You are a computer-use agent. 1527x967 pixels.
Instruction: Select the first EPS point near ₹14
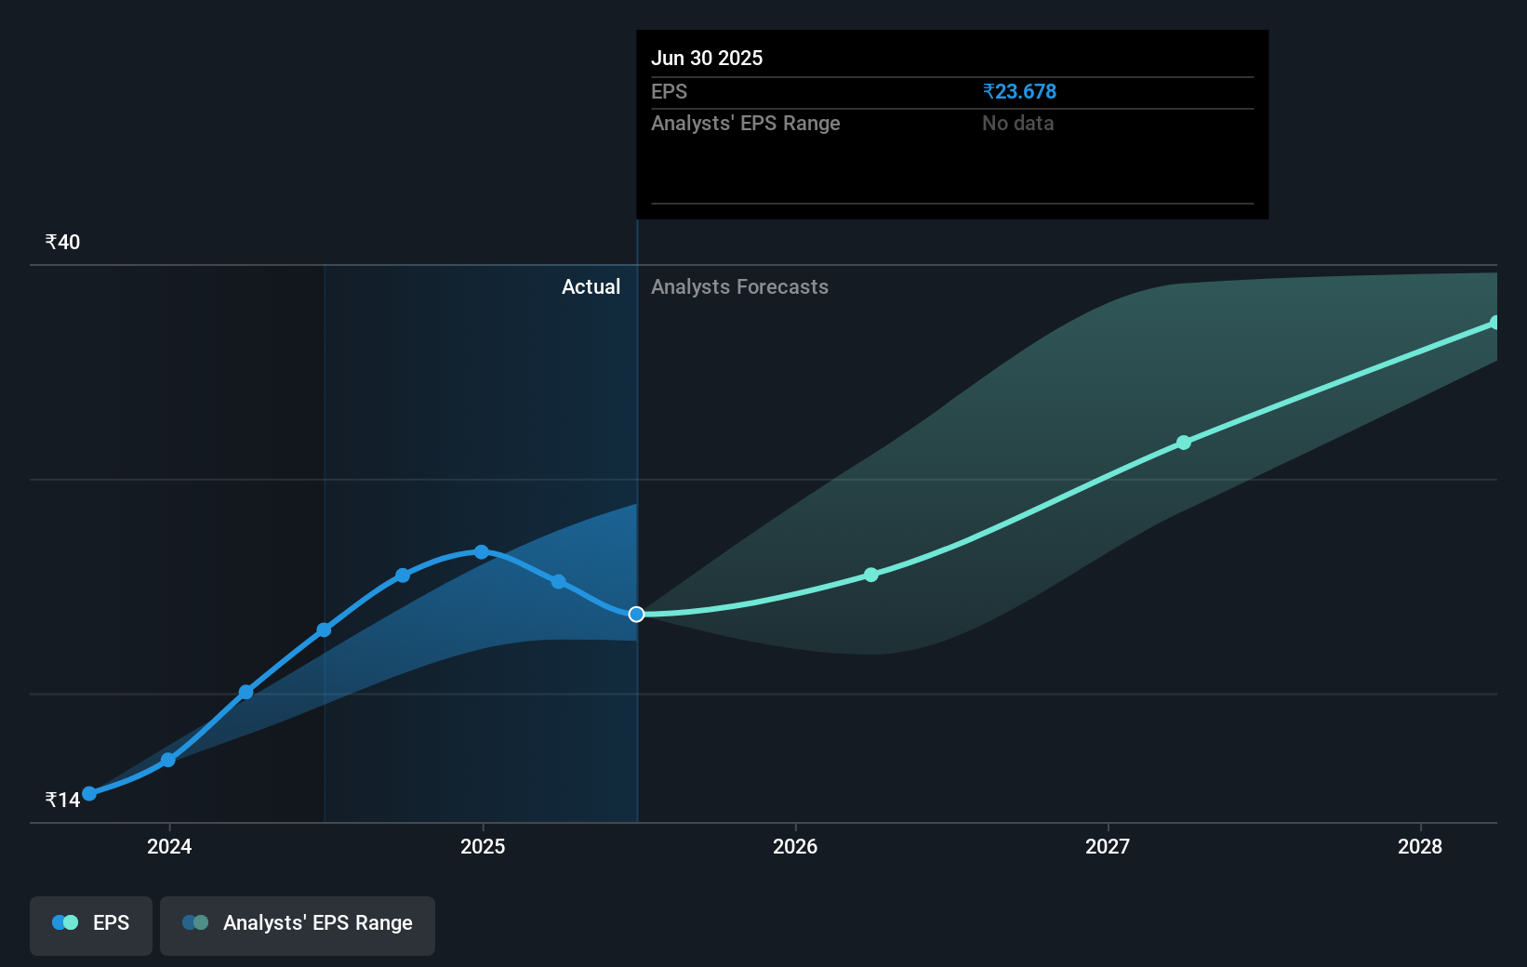89,793
